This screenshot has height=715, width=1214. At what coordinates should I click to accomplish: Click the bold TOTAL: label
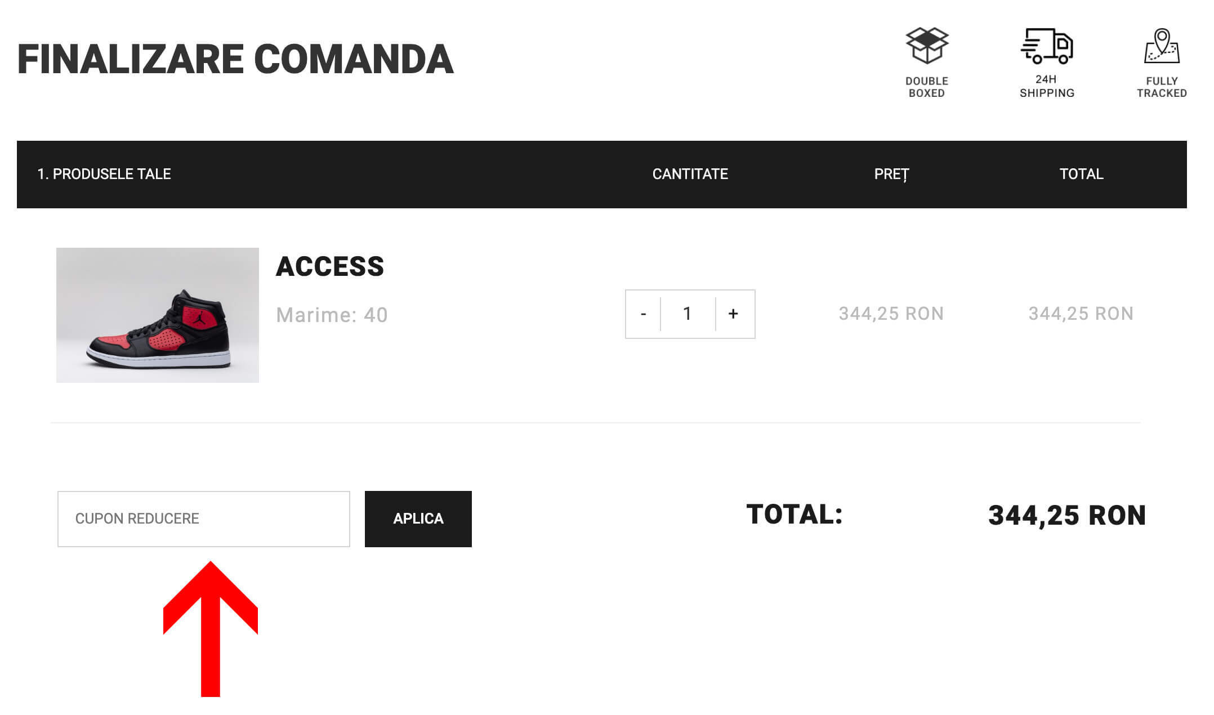pyautogui.click(x=794, y=515)
